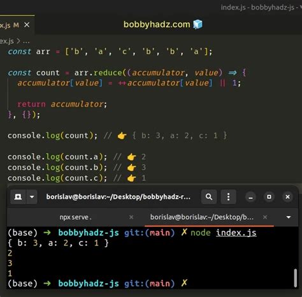Click the breadcrumb ellipsis in the editor
The image size is (302, 297).
coord(26,41)
